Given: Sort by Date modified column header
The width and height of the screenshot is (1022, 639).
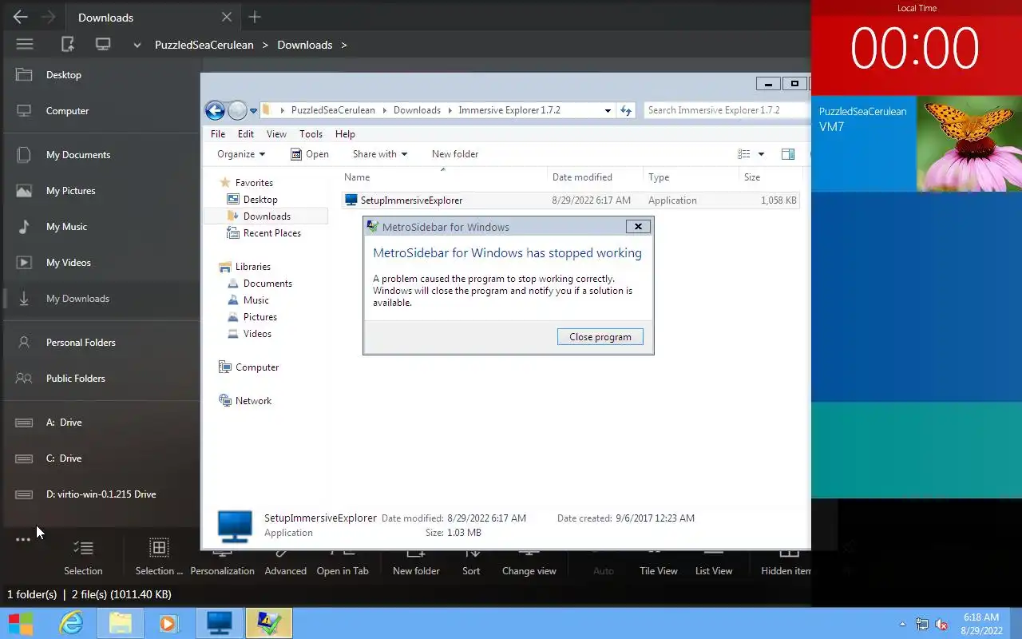Looking at the screenshot, I should point(596,177).
